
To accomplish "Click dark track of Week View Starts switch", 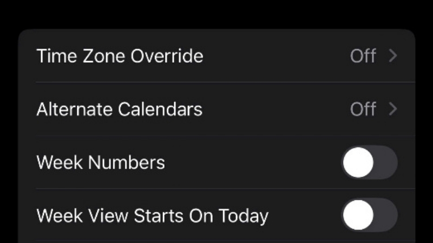I will [386, 215].
